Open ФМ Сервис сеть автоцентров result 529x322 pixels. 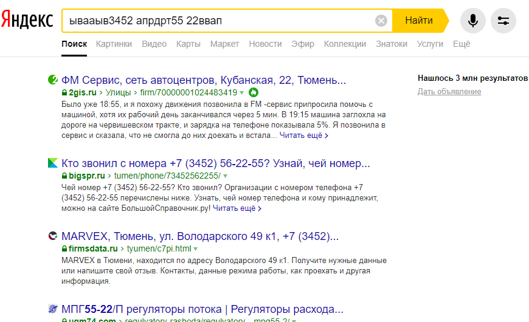(204, 80)
